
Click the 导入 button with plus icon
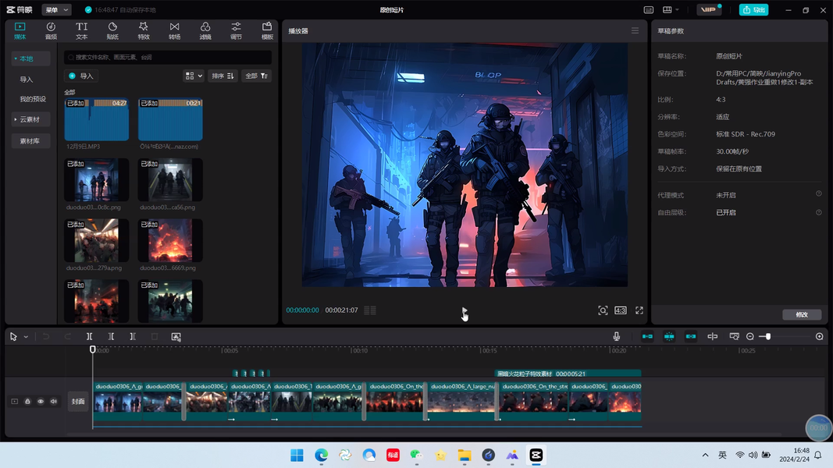tap(81, 76)
